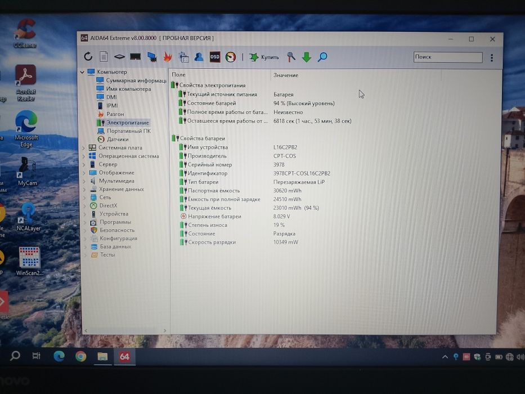Click the network computers audit icon
This screenshot has width=525, height=394.
click(x=152, y=57)
